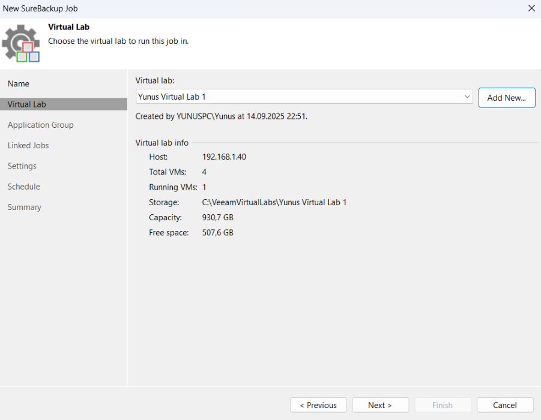This screenshot has height=420, width=541.
Task: Click the VeeamVirtualLabs storage path text
Action: [x=274, y=202]
